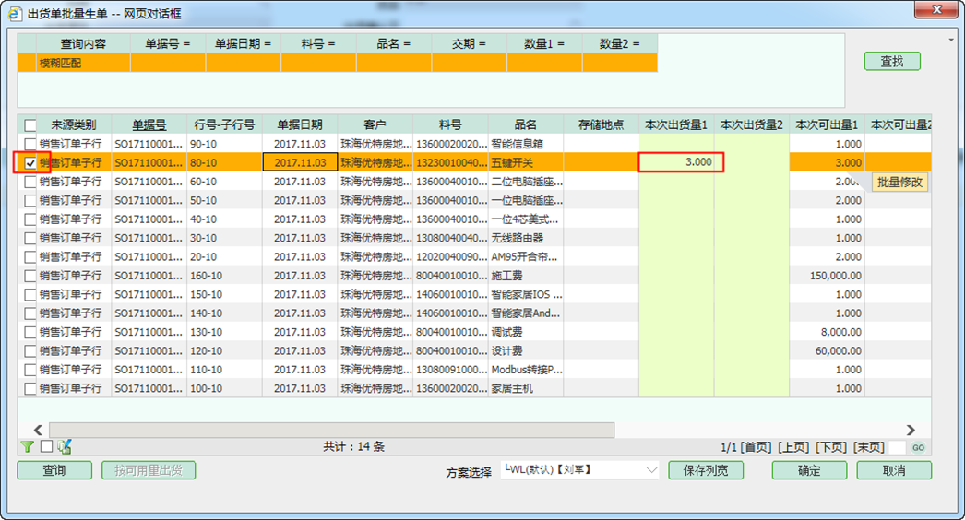The width and height of the screenshot is (965, 520).
Task: Click the GO page jump icon
Action: [x=918, y=447]
